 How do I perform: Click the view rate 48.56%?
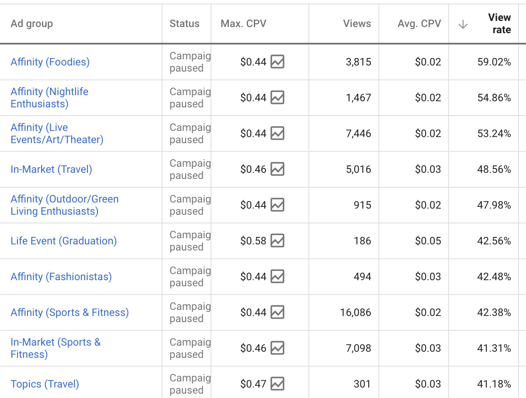pyautogui.click(x=494, y=169)
